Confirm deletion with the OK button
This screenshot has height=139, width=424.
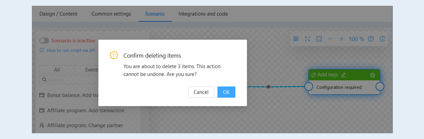click(x=226, y=92)
